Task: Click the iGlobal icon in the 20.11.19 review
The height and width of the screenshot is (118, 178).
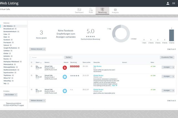Action: point(65,91)
